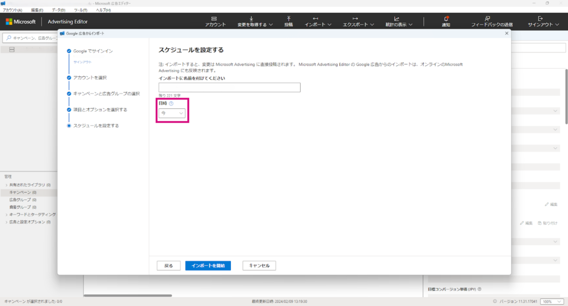
Task: Click the 残り 221 文字 counter text
Action: click(x=169, y=96)
